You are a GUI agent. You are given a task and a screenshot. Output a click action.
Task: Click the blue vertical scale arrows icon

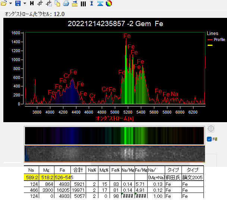[92, 3]
